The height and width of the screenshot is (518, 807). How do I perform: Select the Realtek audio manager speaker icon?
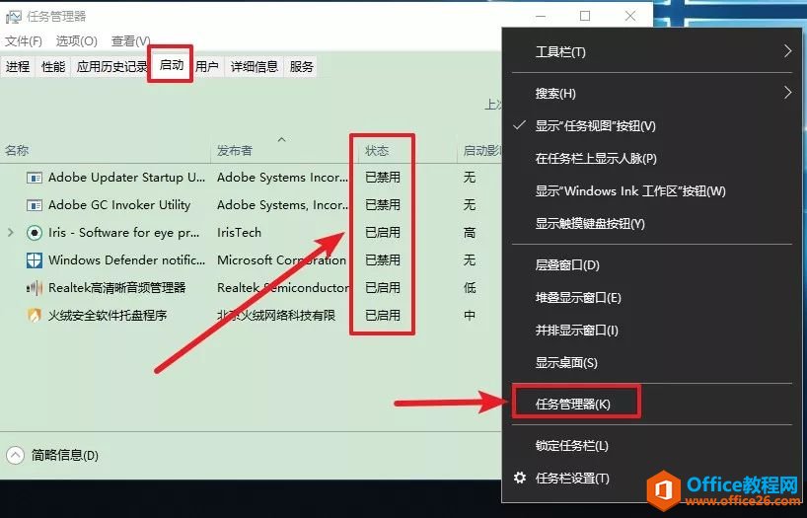pos(35,288)
